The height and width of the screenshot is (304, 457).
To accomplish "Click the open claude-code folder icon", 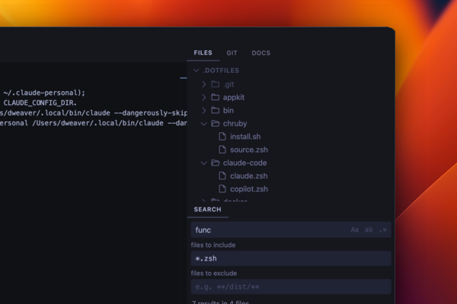I will 216,163.
